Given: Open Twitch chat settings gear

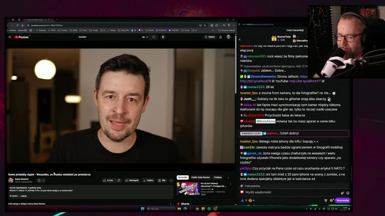Looking at the screenshot, I should pos(331,200).
